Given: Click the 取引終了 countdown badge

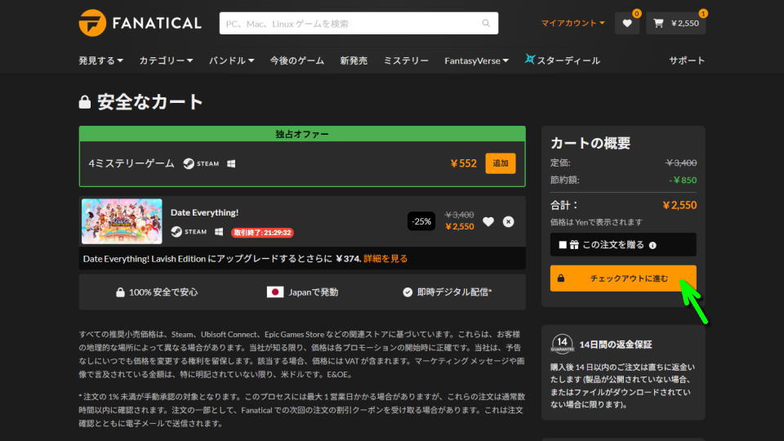Looking at the screenshot, I should pyautogui.click(x=262, y=233).
